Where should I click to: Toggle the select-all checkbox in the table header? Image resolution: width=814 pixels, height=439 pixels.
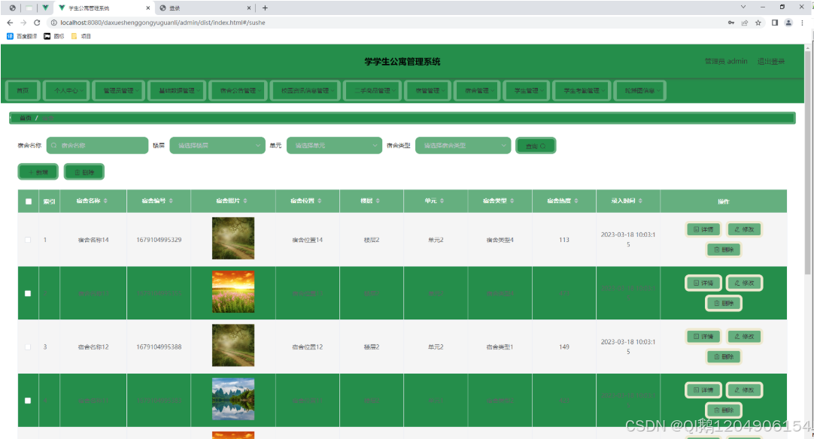click(x=28, y=201)
